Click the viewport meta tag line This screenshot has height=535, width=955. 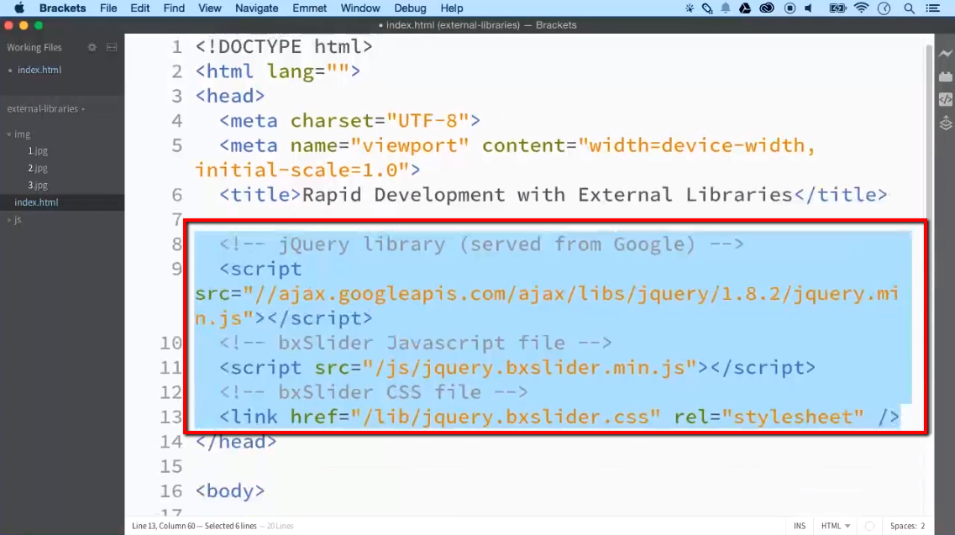tap(506, 158)
